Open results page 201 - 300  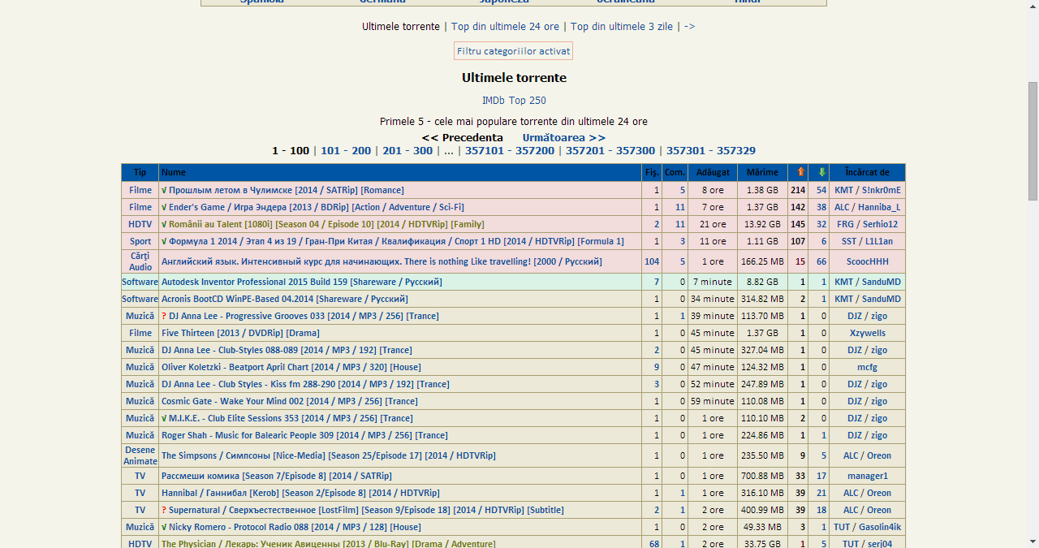[x=407, y=150]
